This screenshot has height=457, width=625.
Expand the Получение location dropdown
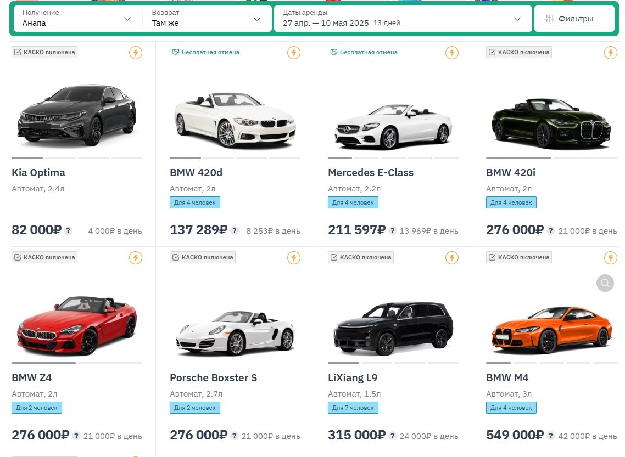(77, 19)
